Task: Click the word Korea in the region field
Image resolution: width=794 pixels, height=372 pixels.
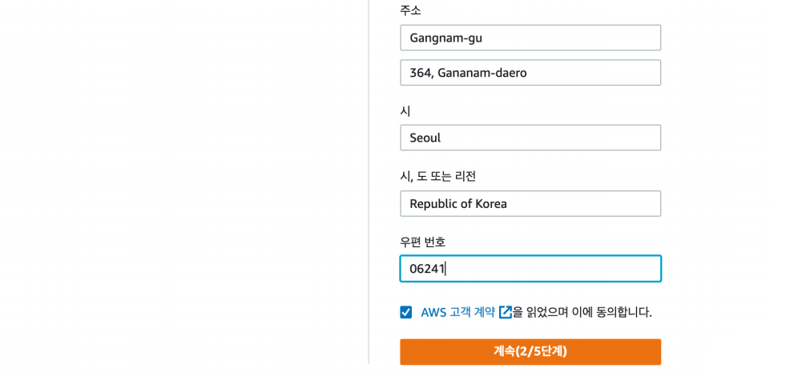Action: click(492, 204)
